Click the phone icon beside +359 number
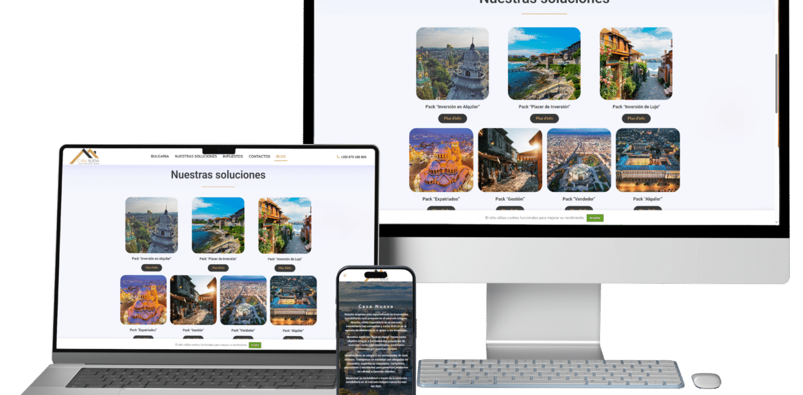 (338, 157)
